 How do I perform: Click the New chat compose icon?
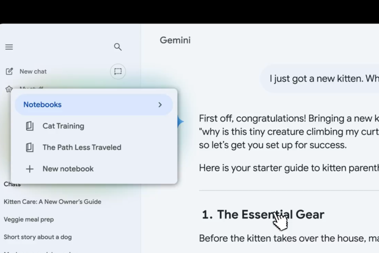(x=9, y=71)
